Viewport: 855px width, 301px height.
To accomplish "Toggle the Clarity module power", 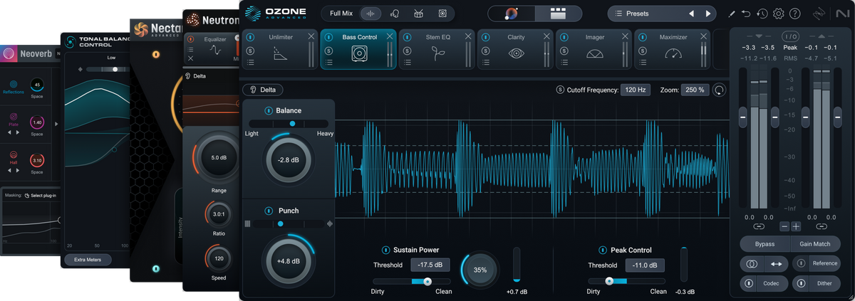I will [487, 37].
